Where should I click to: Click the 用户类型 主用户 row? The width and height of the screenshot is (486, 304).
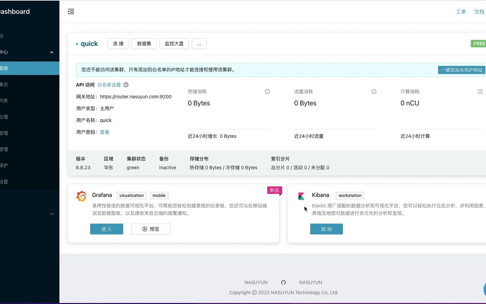click(x=95, y=108)
